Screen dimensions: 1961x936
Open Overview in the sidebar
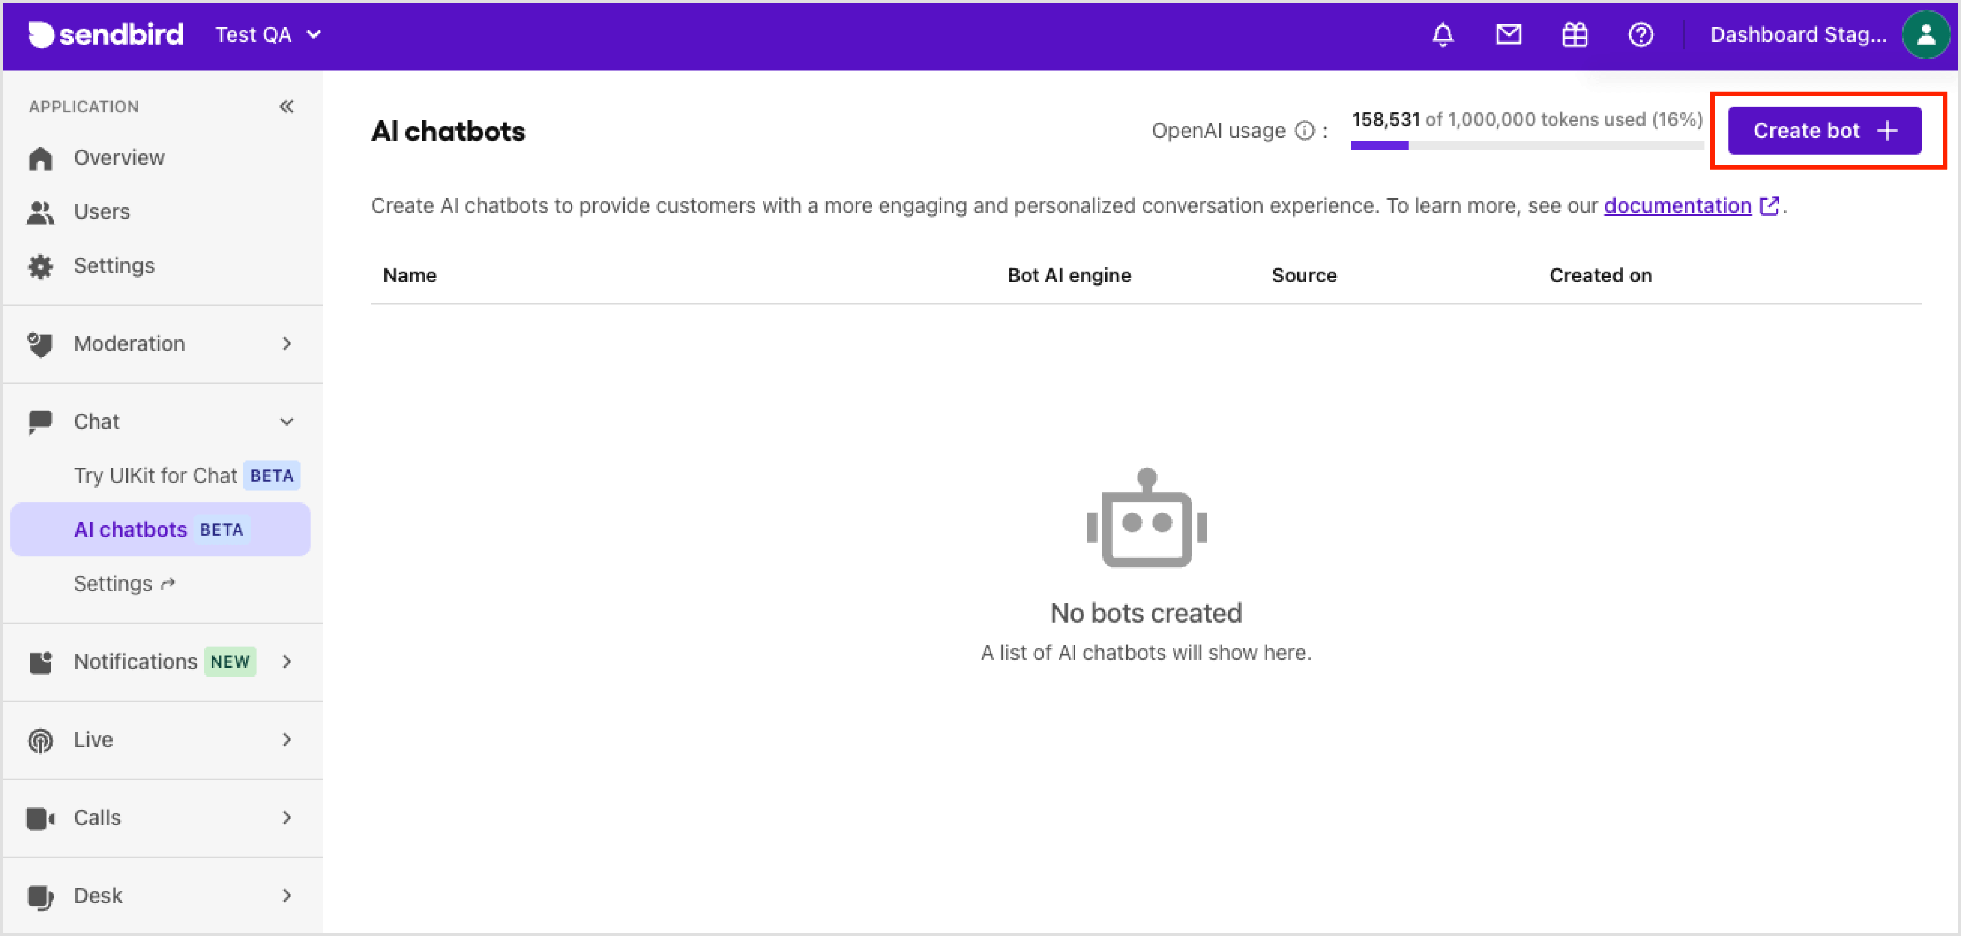click(x=119, y=157)
